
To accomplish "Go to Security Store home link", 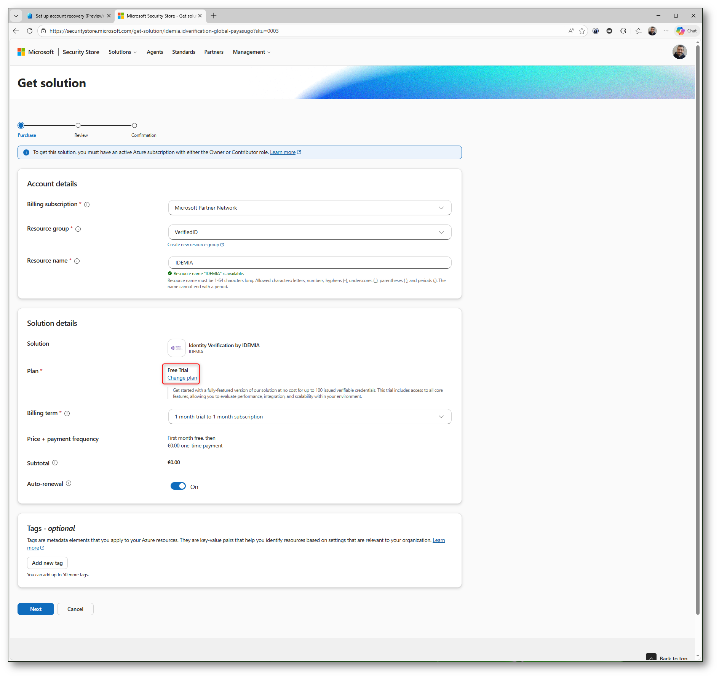I will coord(81,52).
